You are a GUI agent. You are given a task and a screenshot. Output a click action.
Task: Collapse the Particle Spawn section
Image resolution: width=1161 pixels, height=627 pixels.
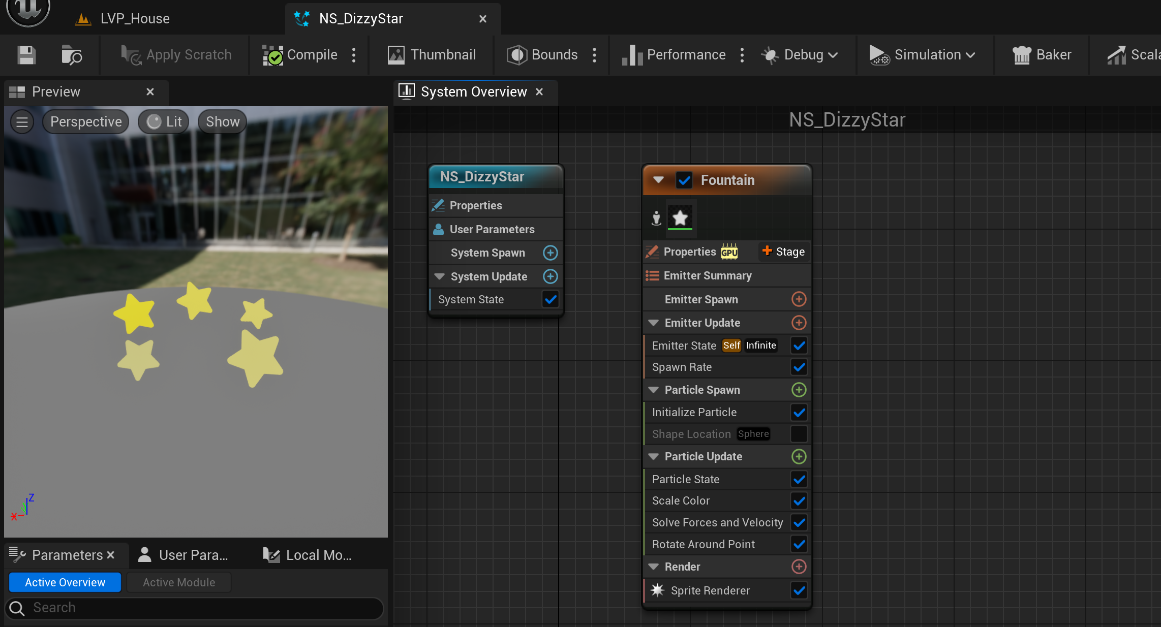click(654, 390)
